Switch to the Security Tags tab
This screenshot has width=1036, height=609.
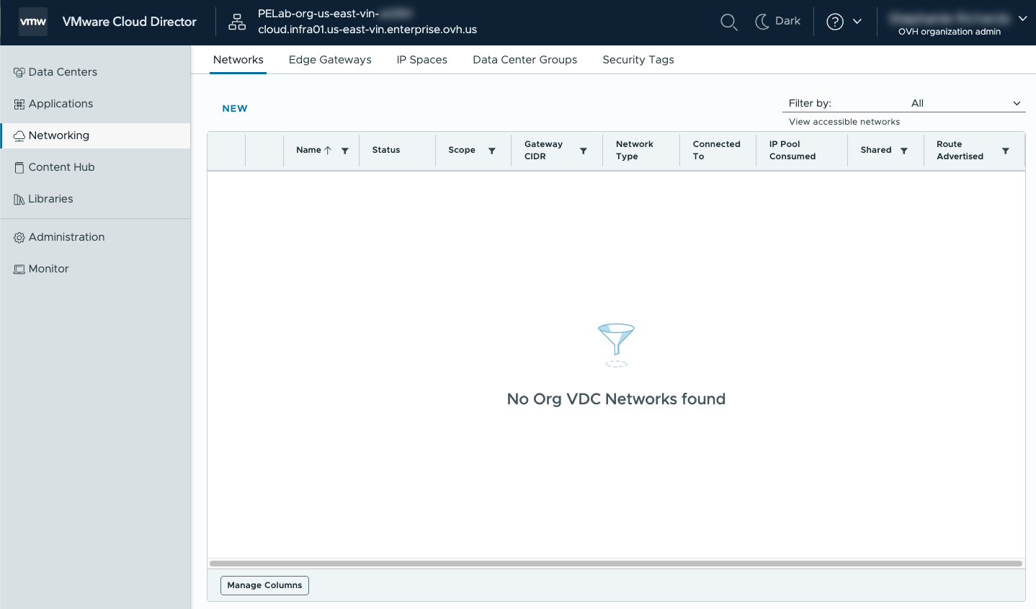[x=638, y=60]
